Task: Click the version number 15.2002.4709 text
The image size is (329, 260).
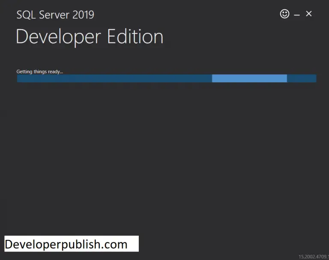Action: [x=314, y=257]
